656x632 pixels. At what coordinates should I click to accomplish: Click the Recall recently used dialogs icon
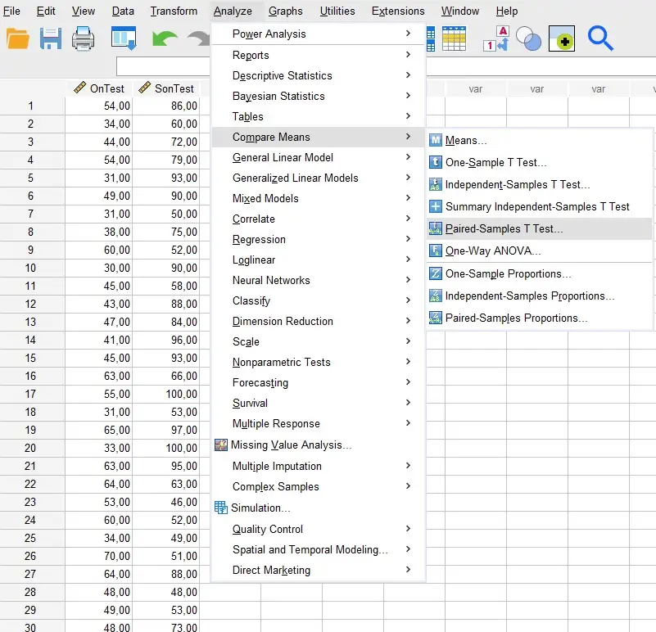click(124, 39)
